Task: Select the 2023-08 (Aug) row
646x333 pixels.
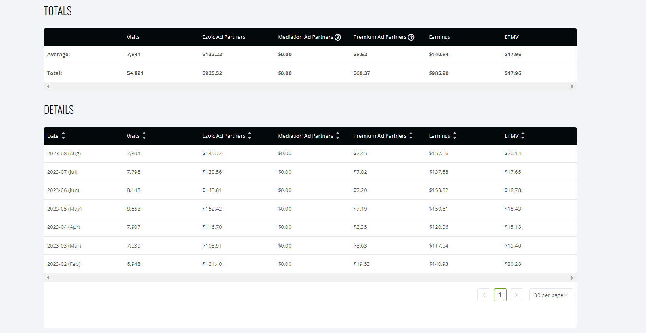Action: click(x=310, y=154)
